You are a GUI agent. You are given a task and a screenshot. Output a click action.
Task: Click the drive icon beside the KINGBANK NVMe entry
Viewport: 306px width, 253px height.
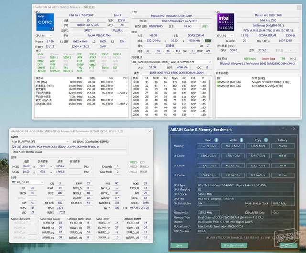218,86
